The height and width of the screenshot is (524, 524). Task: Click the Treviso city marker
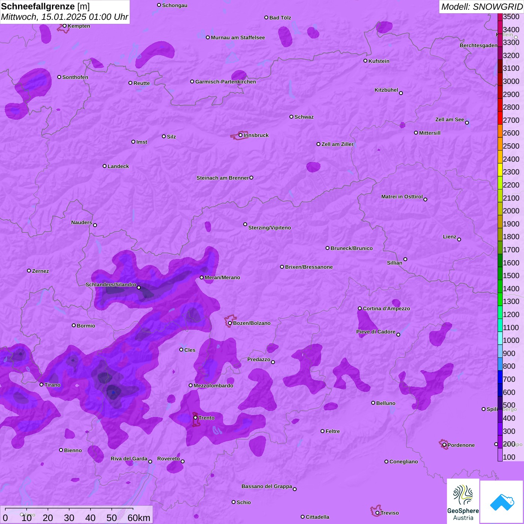(x=377, y=513)
